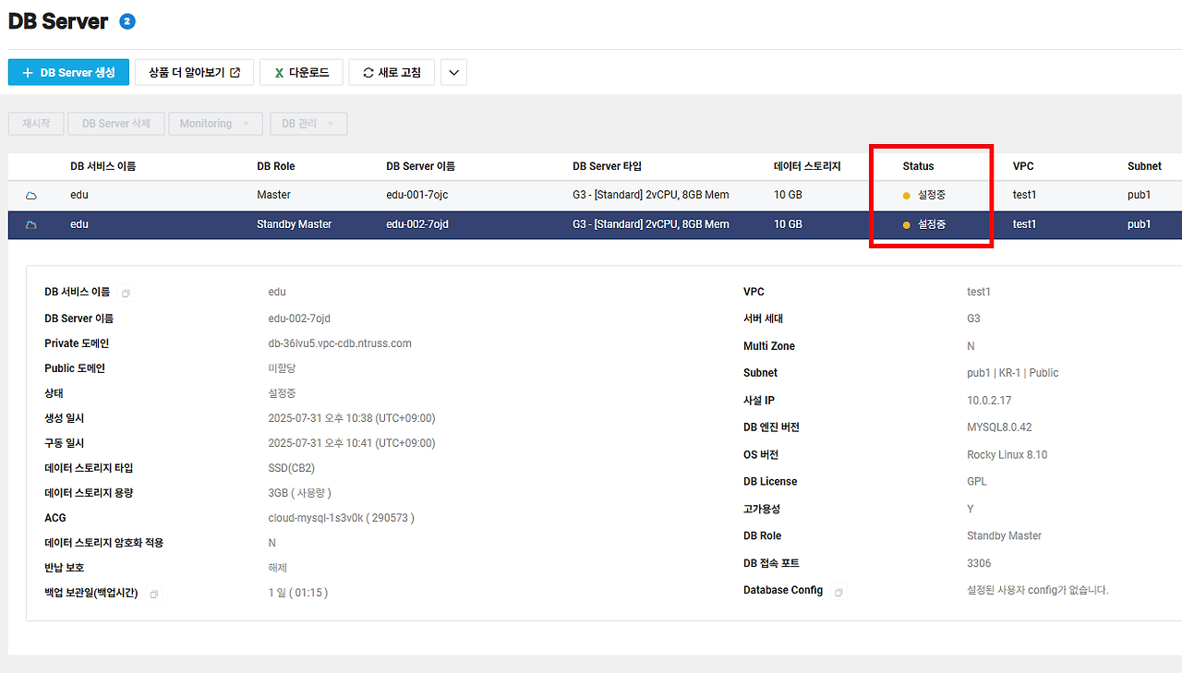Click the Status column header

click(918, 166)
